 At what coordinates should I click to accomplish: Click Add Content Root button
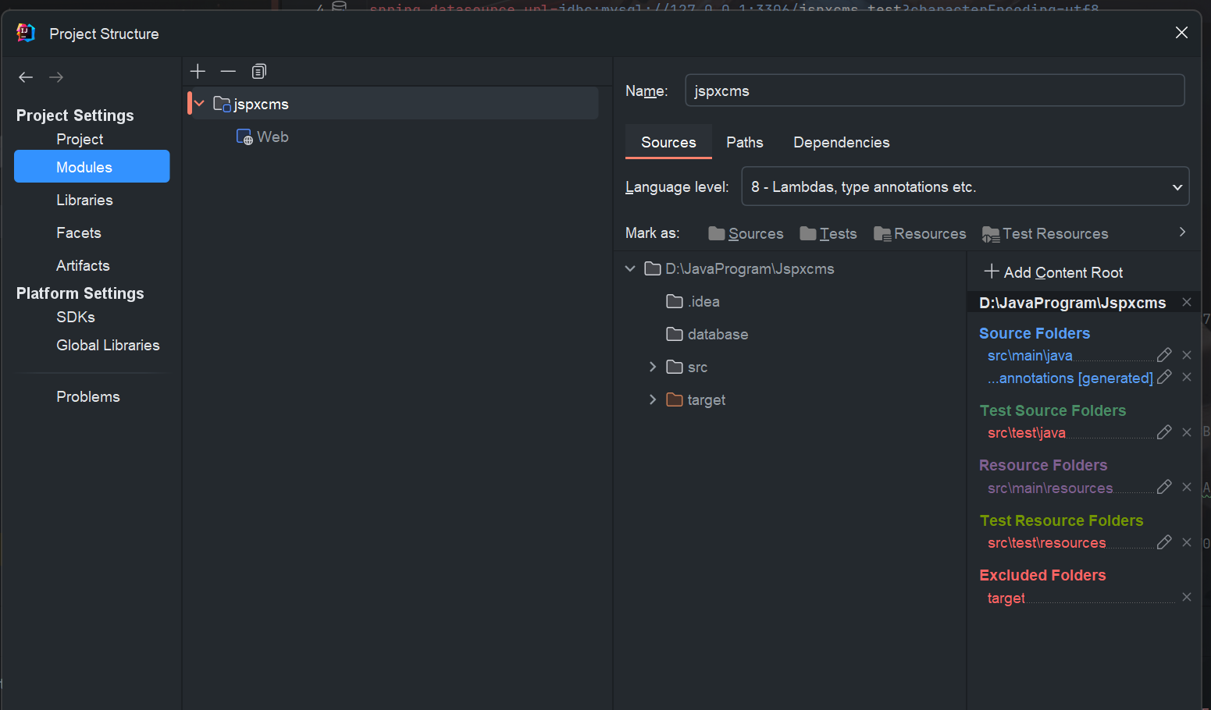(x=1053, y=272)
